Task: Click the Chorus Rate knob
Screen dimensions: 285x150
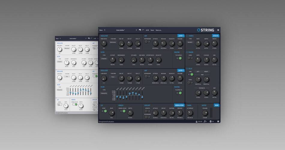Action: point(198,43)
